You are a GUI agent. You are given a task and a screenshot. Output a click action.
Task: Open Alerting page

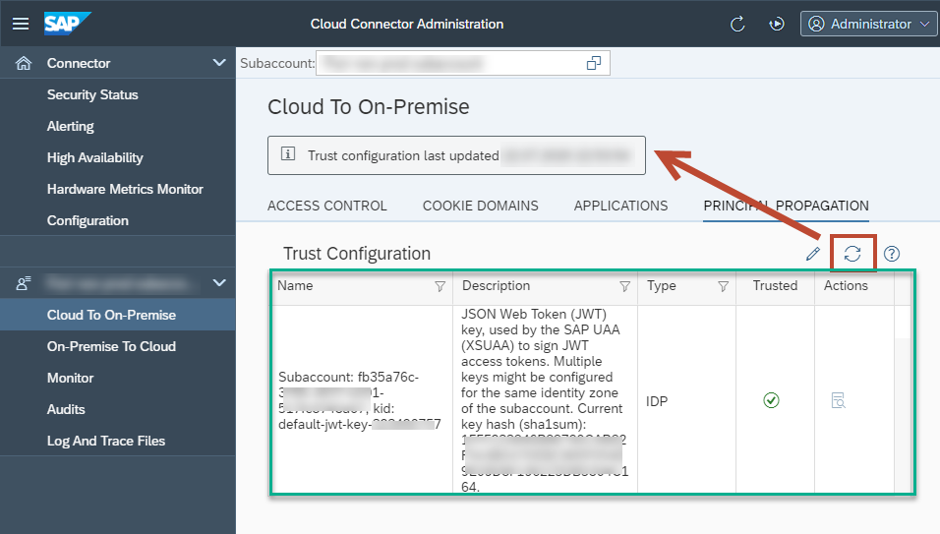[x=70, y=127]
